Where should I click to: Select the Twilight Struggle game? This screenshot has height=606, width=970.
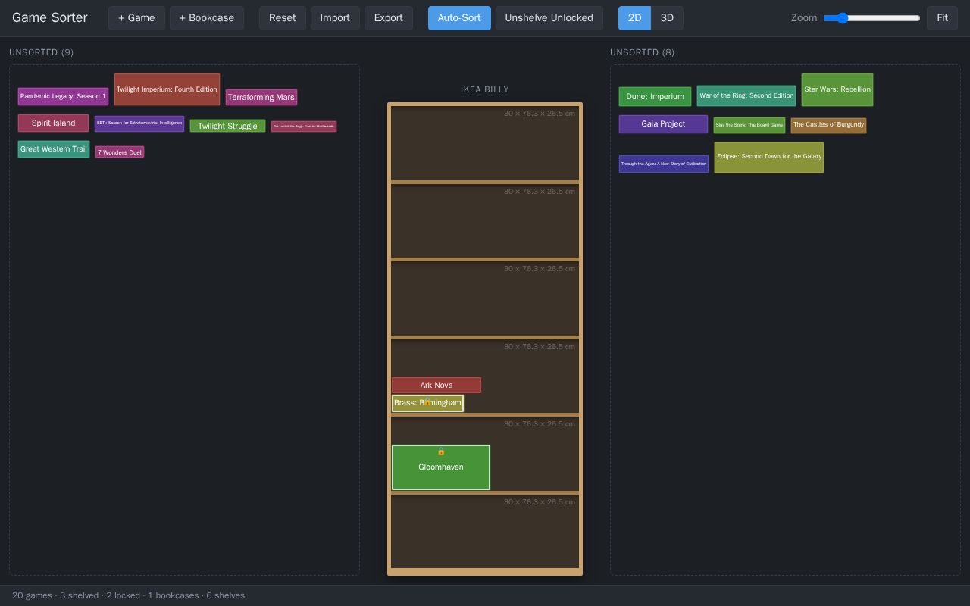(x=227, y=126)
